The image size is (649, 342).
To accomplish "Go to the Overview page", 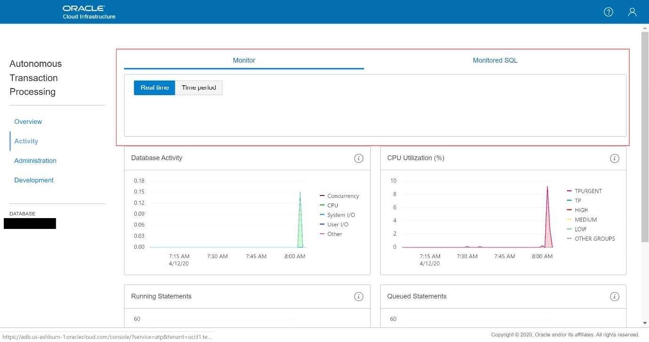I will [x=28, y=122].
